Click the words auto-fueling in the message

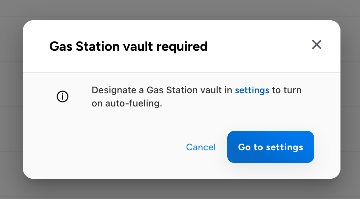[x=134, y=103]
